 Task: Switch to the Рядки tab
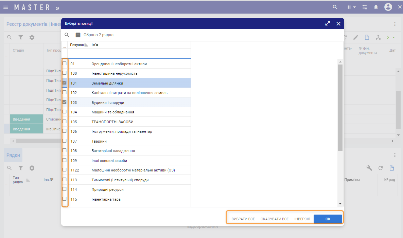13,155
